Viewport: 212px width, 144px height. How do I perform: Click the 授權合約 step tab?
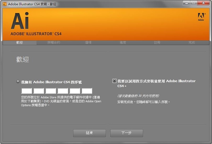pyautogui.click(x=54, y=43)
